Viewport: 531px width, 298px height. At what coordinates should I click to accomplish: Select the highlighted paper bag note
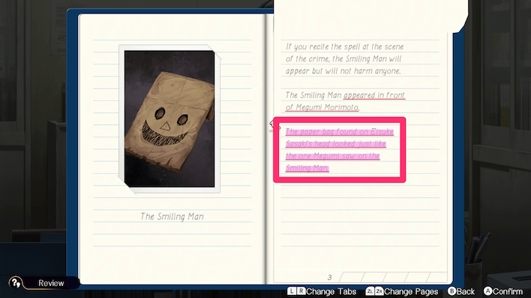[x=339, y=150]
